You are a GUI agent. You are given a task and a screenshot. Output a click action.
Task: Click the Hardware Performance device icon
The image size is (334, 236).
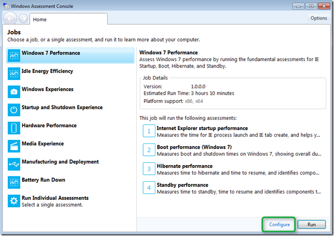pyautogui.click(x=14, y=128)
